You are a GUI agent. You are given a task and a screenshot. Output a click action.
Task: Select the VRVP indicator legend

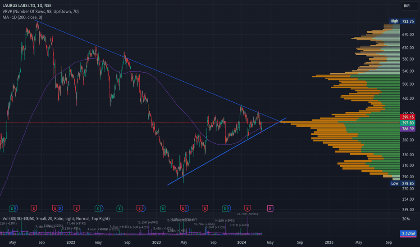(41, 12)
